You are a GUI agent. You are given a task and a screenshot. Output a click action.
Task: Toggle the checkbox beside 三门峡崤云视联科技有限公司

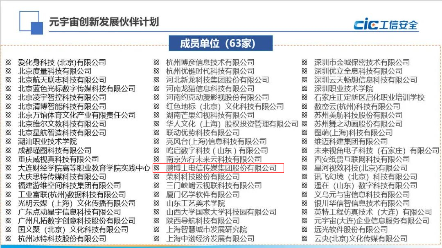coord(156,186)
